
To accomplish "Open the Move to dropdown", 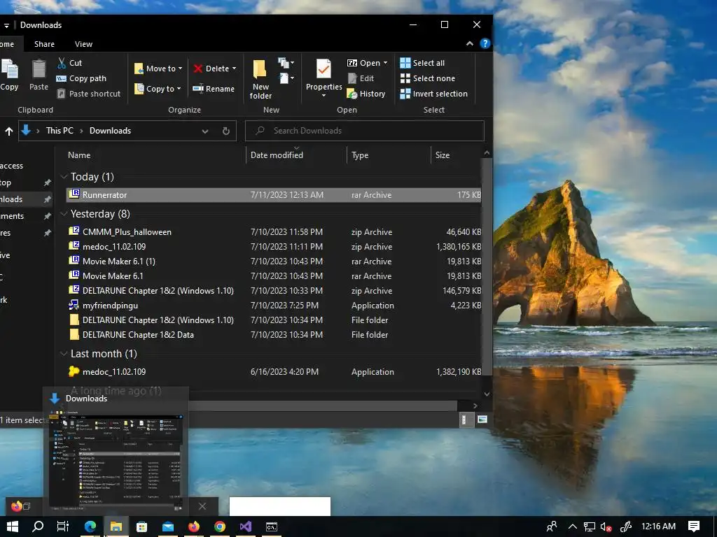I will (158, 69).
